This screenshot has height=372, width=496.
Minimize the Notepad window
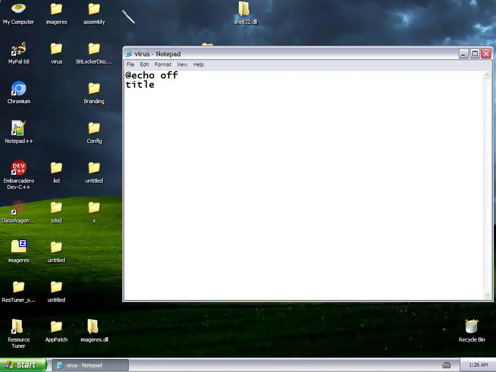(x=464, y=53)
